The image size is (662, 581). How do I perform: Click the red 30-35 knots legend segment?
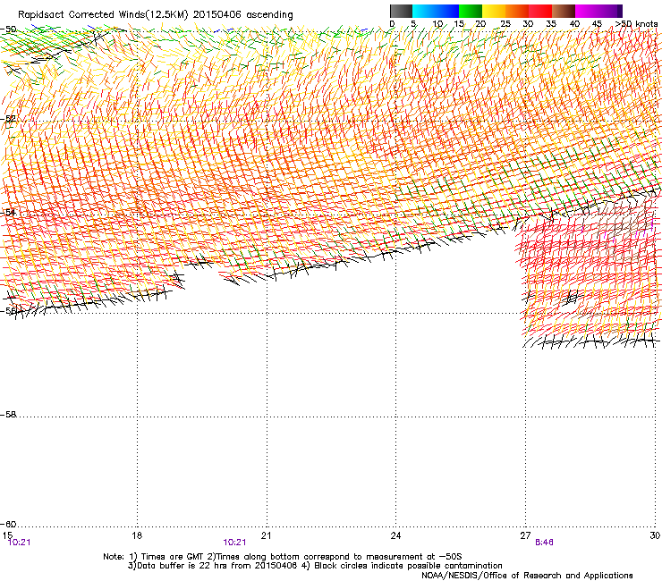click(540, 11)
